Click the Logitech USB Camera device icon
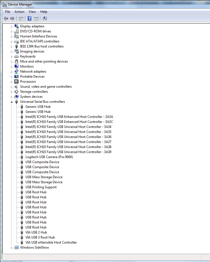210x262 pixels. [x=22, y=157]
